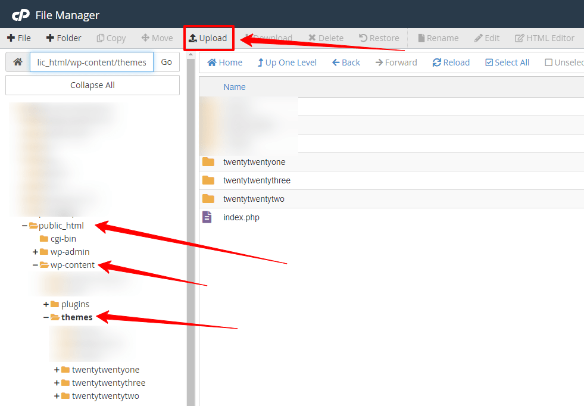Screen dimensions: 584x406
Task: Click the Collapse All button
Action: pyautogui.click(x=92, y=85)
